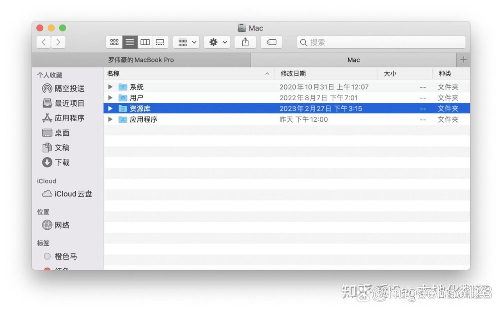The height and width of the screenshot is (312, 502).
Task: Switch to column view mode
Action: [145, 42]
